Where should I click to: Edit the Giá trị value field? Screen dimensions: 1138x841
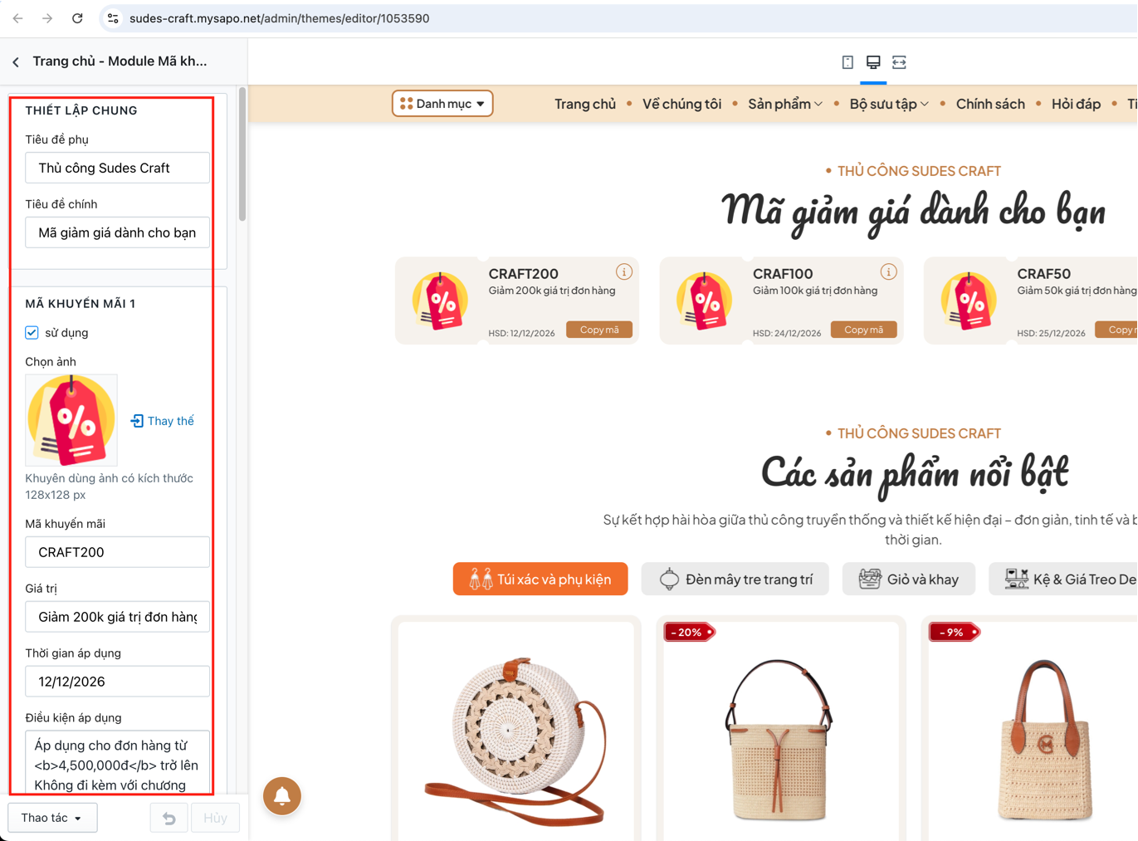click(117, 617)
